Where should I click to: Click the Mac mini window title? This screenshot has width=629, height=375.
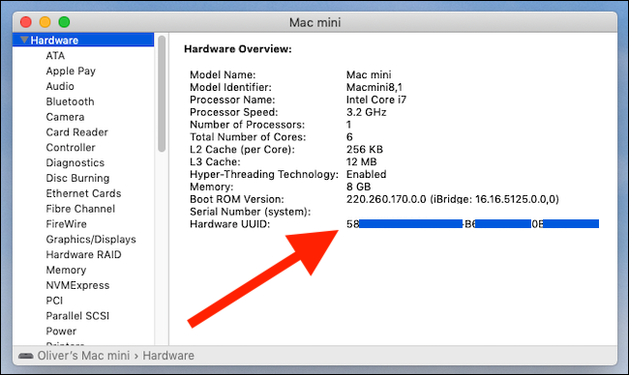[x=314, y=22]
